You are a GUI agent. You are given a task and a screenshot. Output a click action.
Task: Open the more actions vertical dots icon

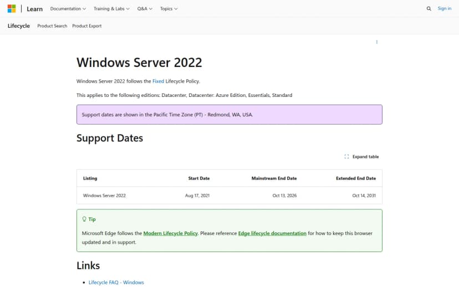[x=377, y=42]
